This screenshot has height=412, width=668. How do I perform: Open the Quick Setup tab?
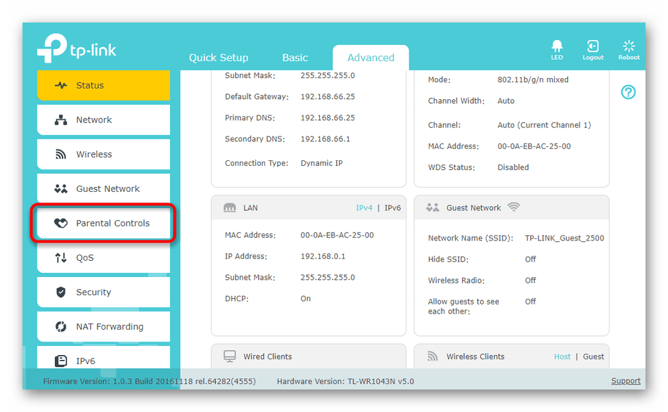click(219, 58)
